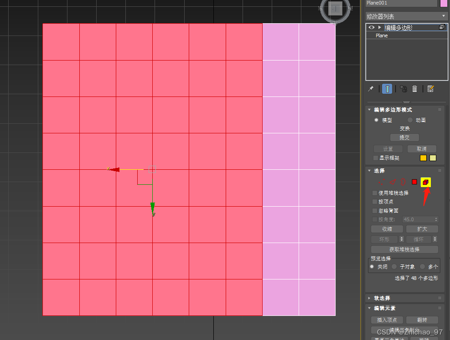Image resolution: width=450 pixels, height=340 pixels.
Task: Select 模型 radio button
Action: (x=376, y=120)
